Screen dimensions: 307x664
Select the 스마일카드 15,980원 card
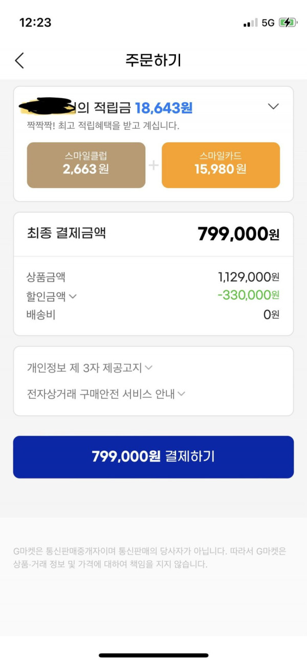click(x=221, y=165)
